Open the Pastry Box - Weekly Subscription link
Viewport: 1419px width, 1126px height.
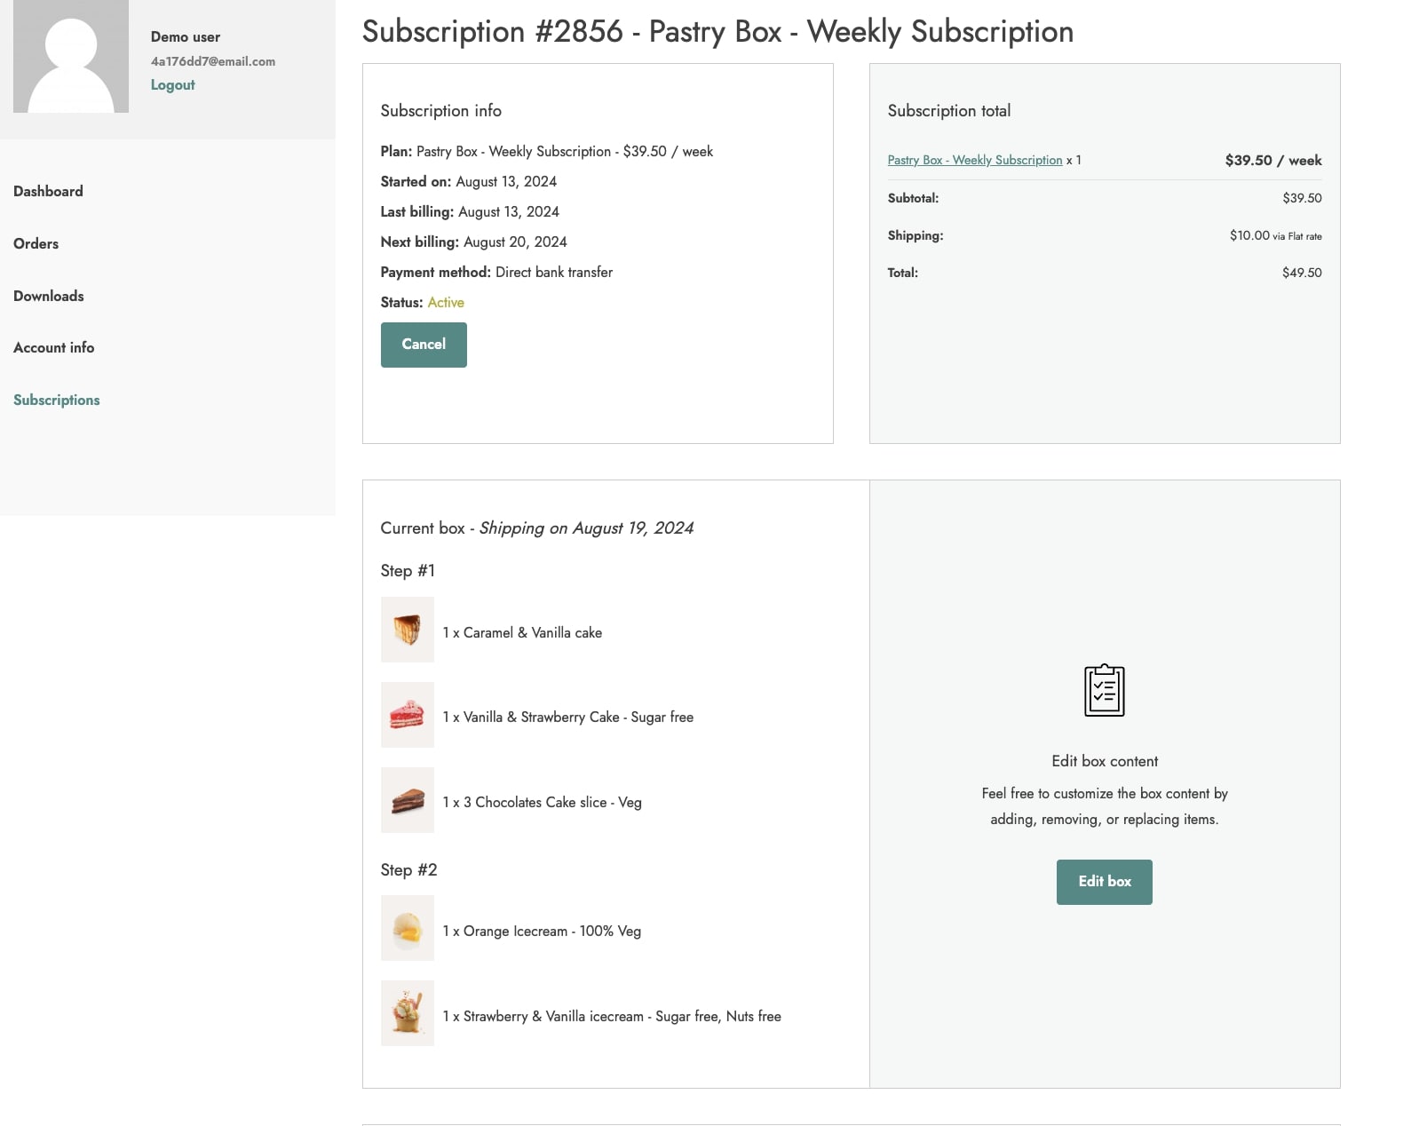(975, 160)
